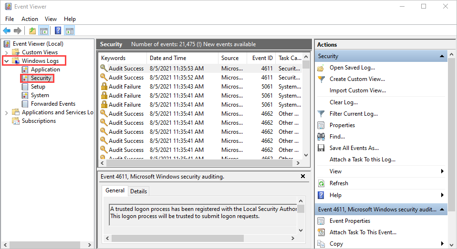This screenshot has height=249, width=457.
Task: Collapse the Event 4611 actions section
Action: [442, 209]
